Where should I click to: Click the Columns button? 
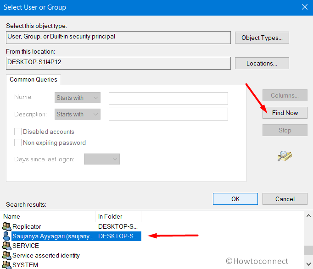pyautogui.click(x=285, y=95)
